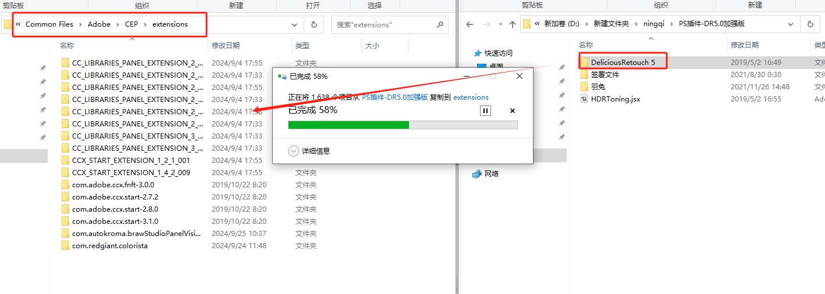Pause the file copy operation
Viewport: 825px width, 294px height.
[x=485, y=111]
